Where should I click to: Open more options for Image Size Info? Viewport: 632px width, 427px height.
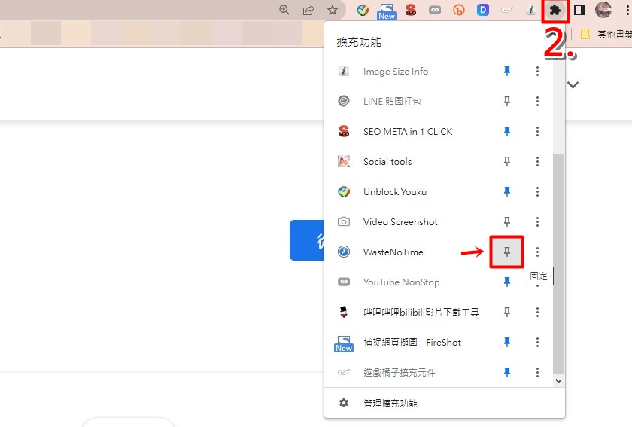(537, 72)
